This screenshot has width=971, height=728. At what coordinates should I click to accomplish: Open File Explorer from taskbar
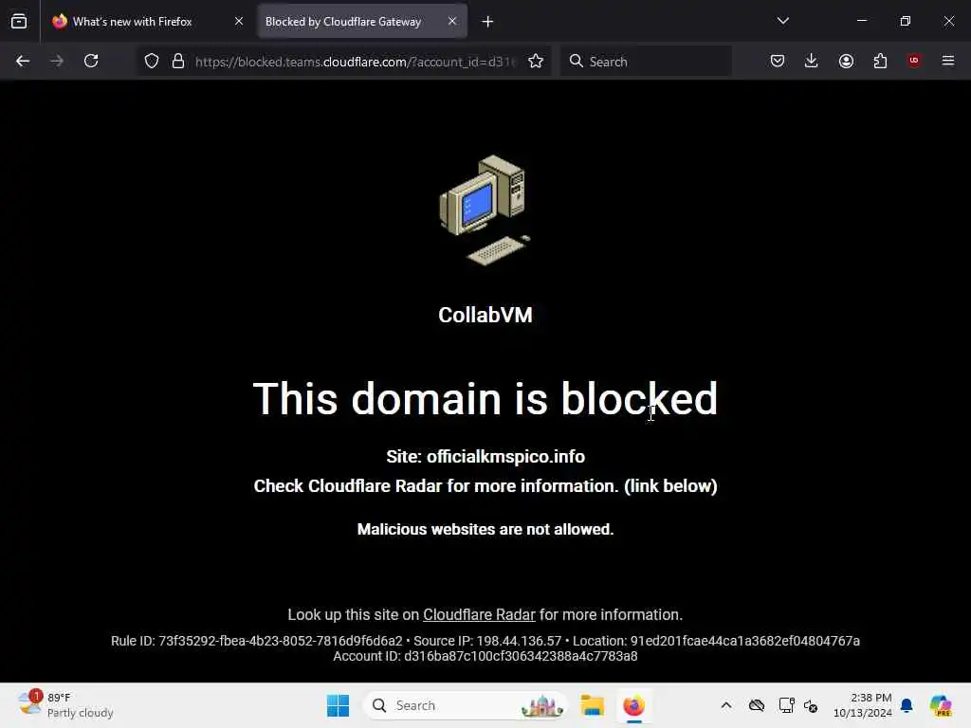pyautogui.click(x=592, y=705)
